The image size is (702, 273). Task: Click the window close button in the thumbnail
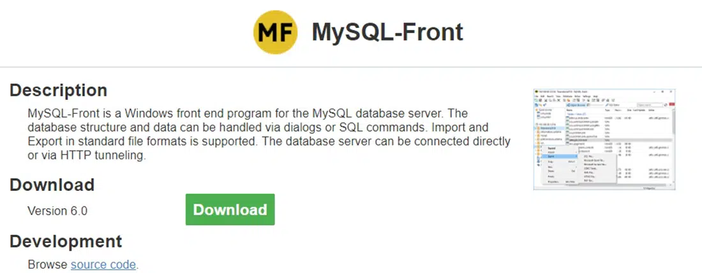pos(673,92)
